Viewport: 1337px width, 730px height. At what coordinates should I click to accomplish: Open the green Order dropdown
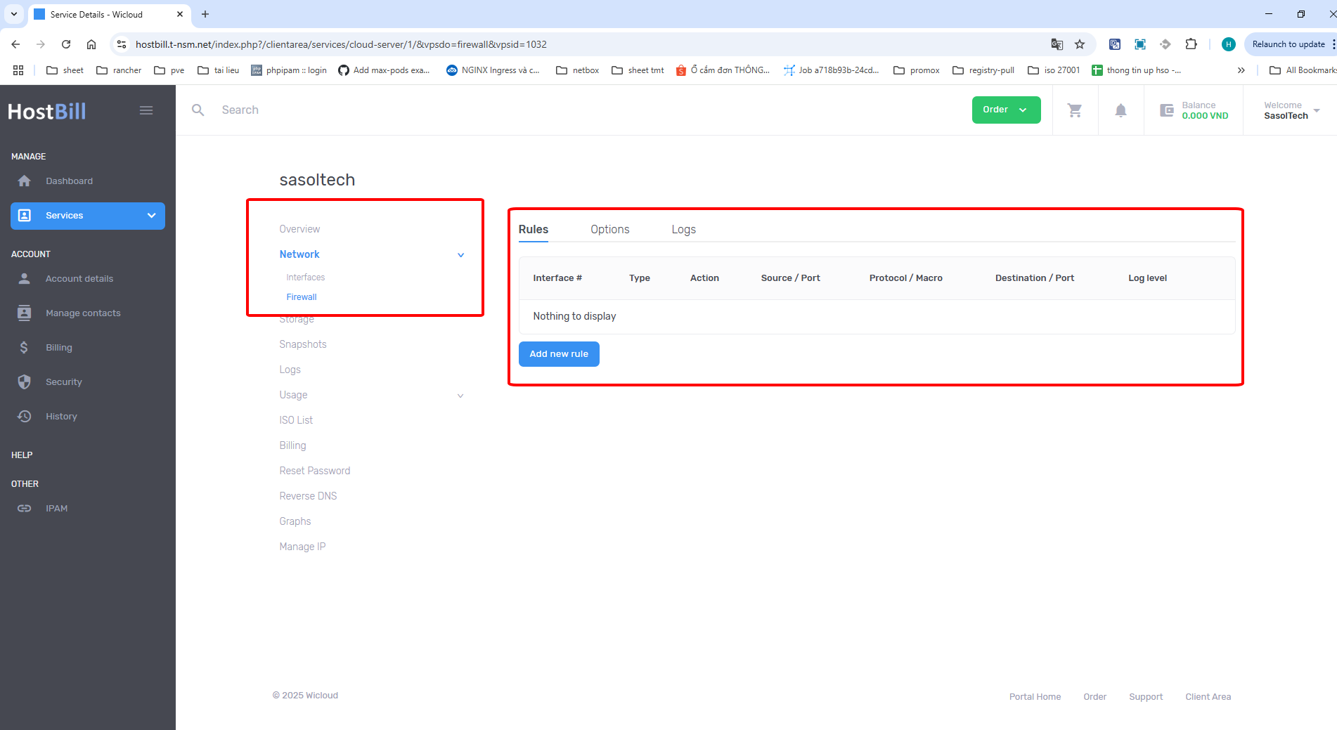coord(1006,110)
